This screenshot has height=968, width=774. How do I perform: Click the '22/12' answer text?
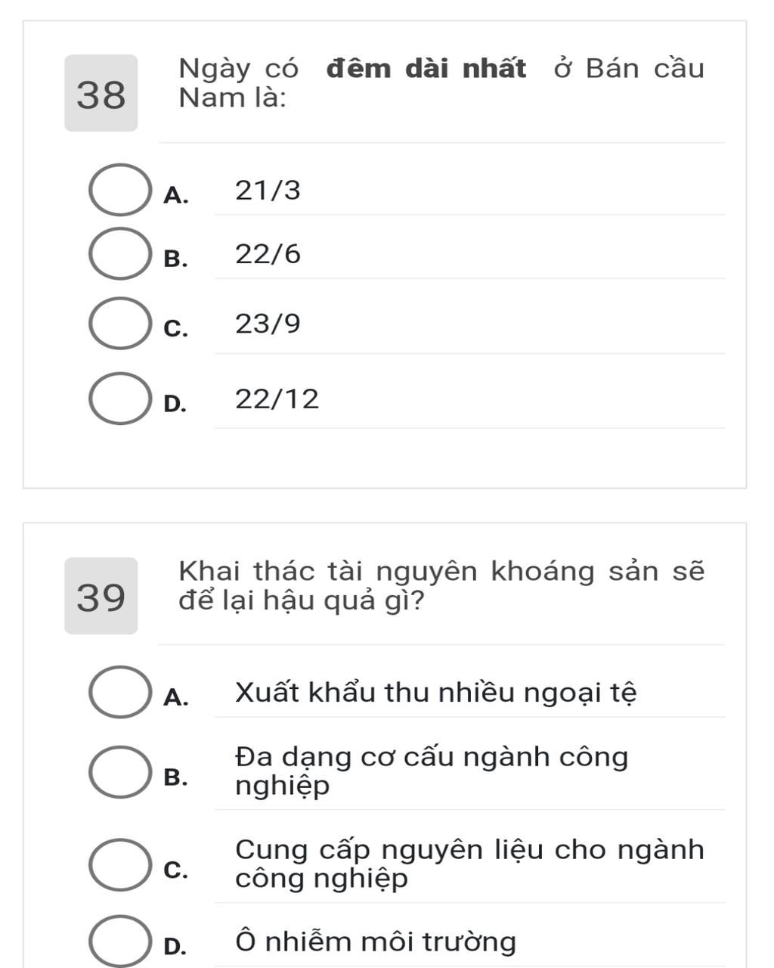point(277,399)
